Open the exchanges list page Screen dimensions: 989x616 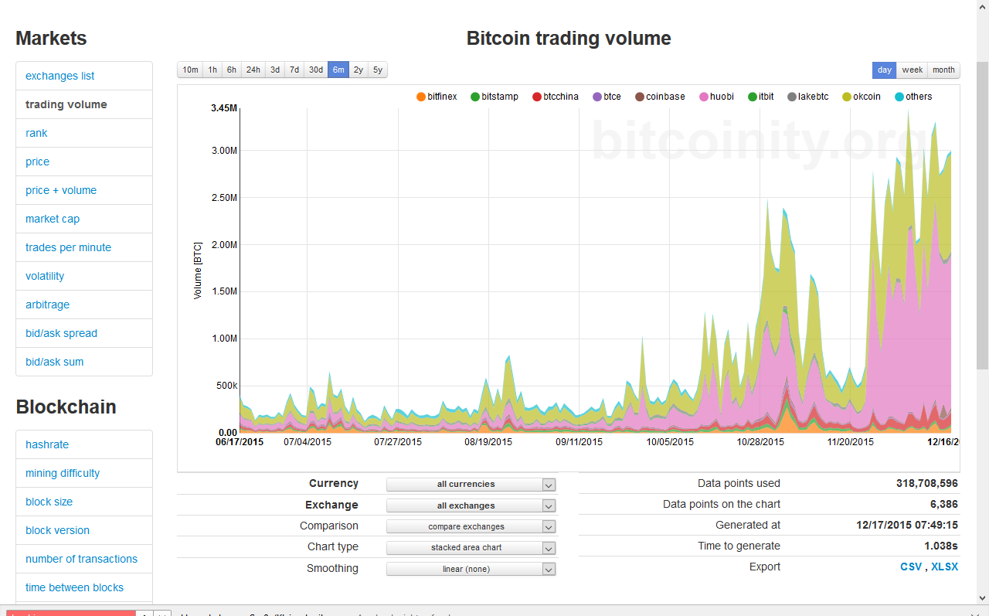pyautogui.click(x=59, y=76)
